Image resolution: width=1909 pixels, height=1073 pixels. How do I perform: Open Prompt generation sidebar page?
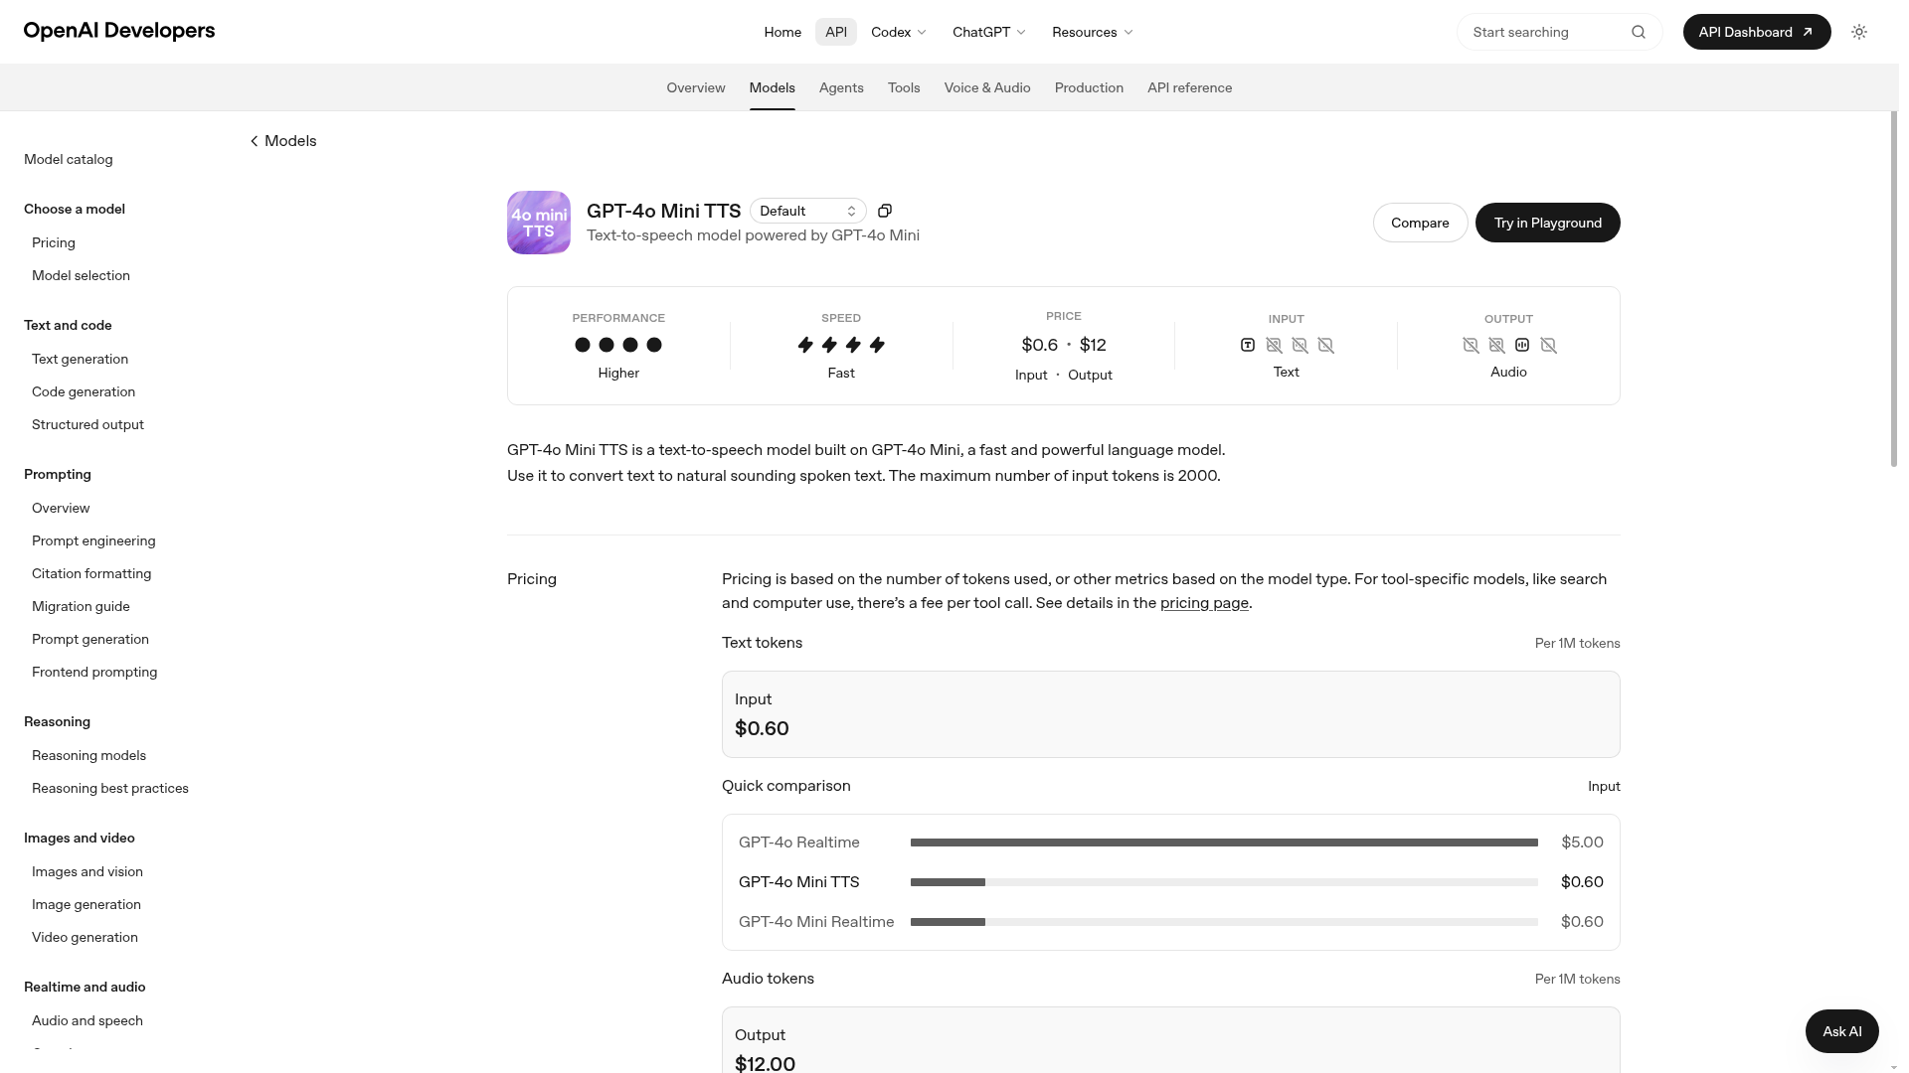tap(90, 639)
